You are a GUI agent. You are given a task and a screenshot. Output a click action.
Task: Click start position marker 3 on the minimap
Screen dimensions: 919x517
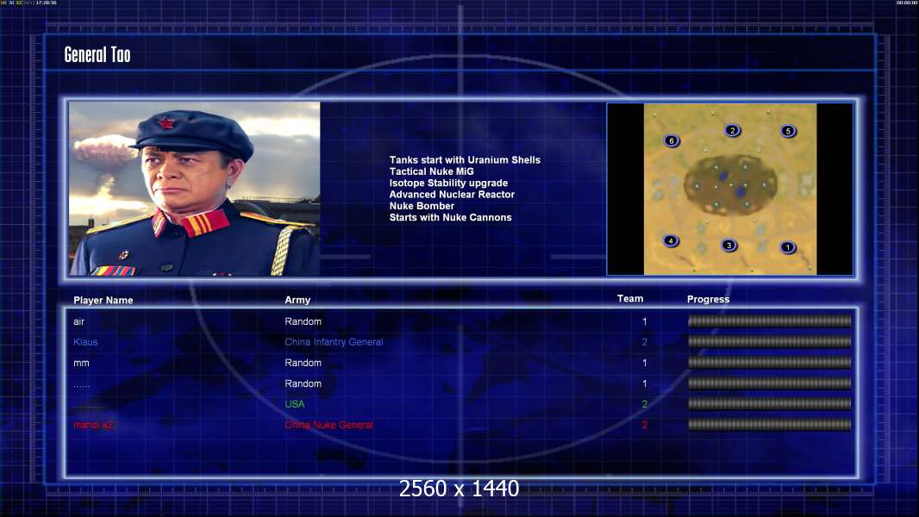point(728,246)
